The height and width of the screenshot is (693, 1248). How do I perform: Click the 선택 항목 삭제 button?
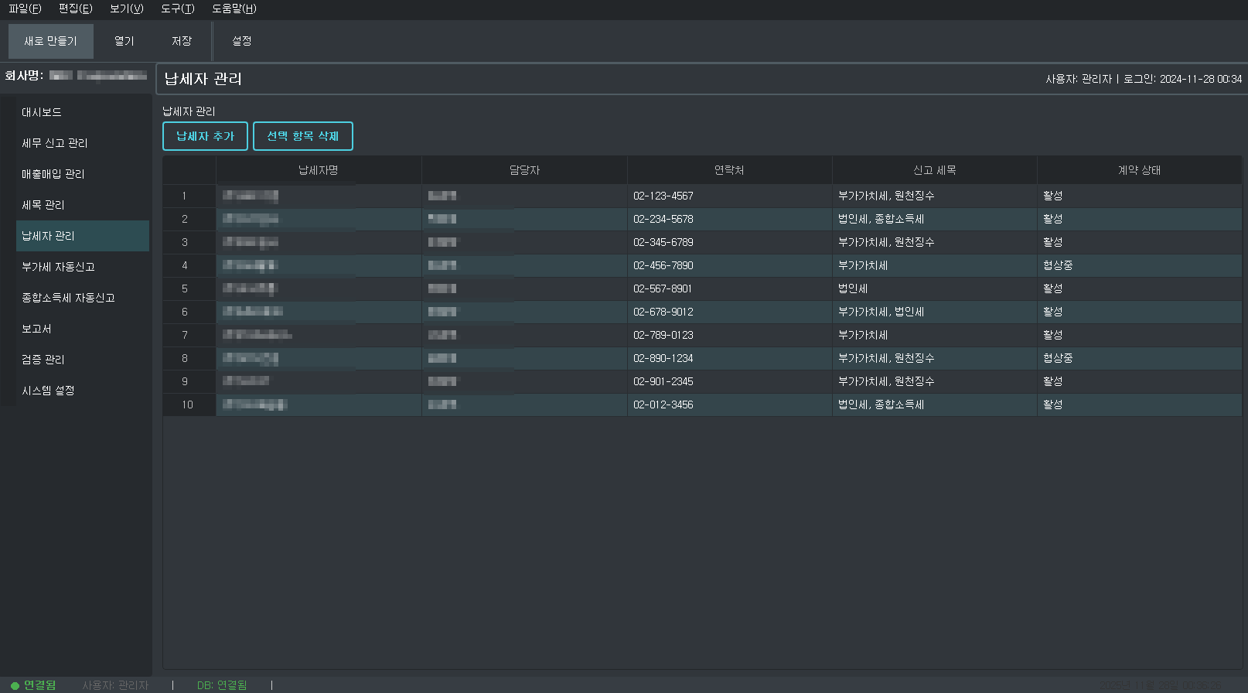point(302,136)
